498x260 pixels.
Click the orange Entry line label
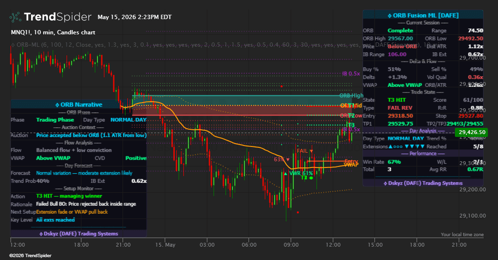click(x=351, y=161)
